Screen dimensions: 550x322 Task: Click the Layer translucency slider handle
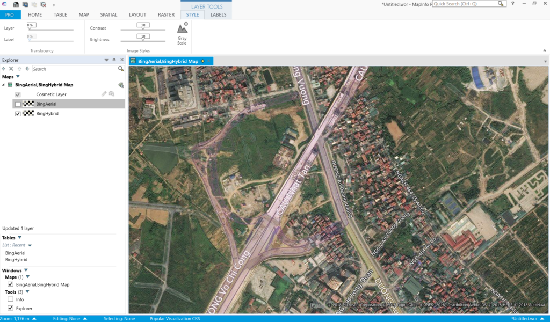(31, 26)
